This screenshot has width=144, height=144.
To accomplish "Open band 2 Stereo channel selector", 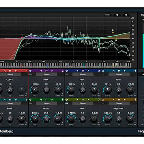I will tap(46, 75).
